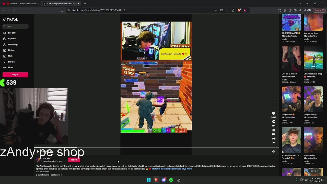
Task: Click the Update browser menu button
Action: (319, 10)
